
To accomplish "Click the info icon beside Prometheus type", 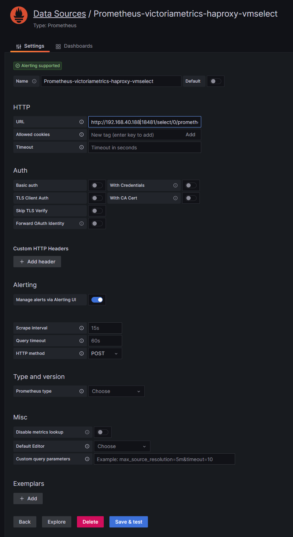I will [x=82, y=391].
